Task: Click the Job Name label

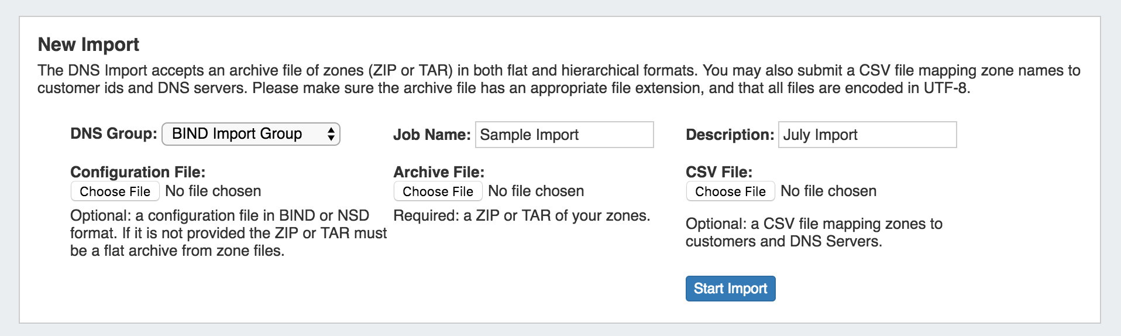Action: [432, 135]
